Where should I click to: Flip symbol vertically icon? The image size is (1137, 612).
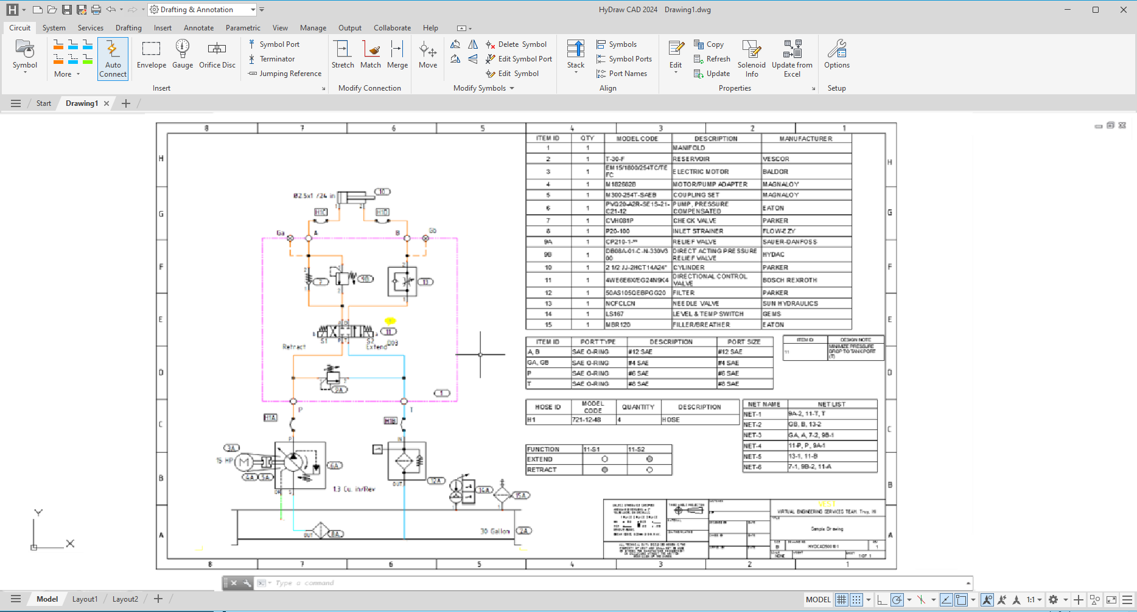click(x=473, y=59)
